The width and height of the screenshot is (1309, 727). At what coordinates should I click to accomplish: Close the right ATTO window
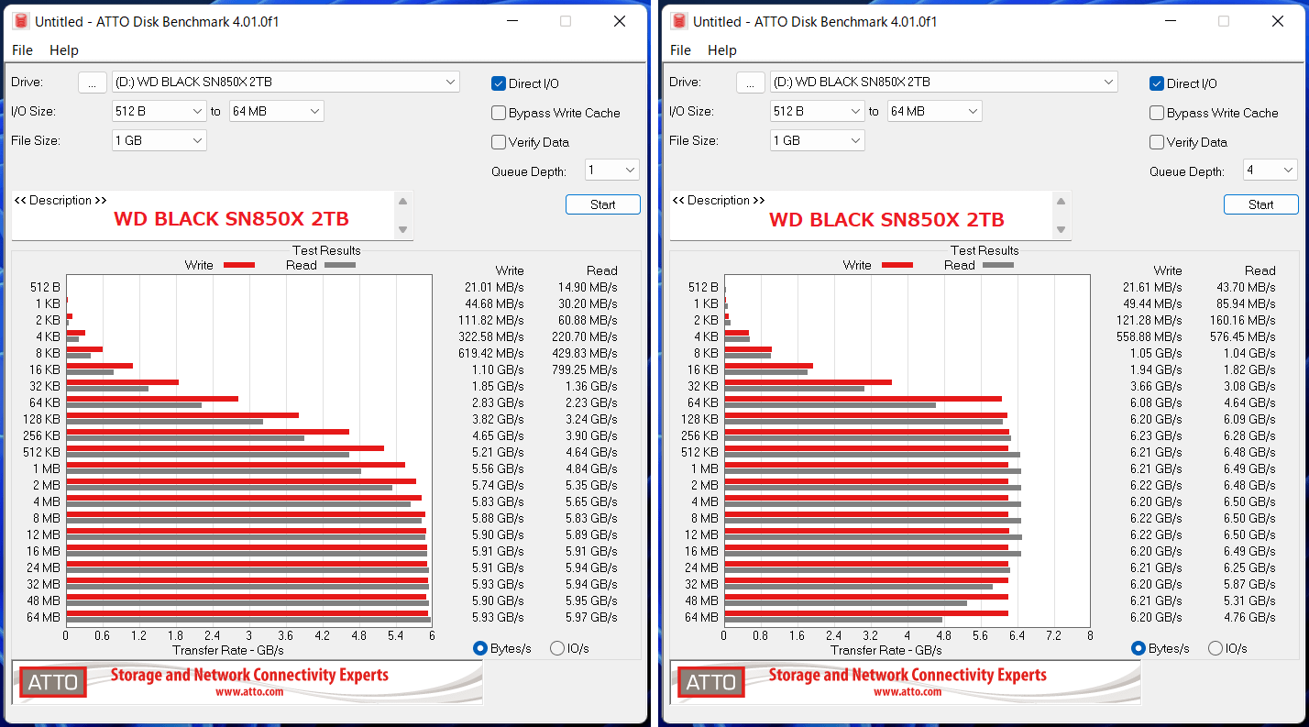pyautogui.click(x=1279, y=21)
